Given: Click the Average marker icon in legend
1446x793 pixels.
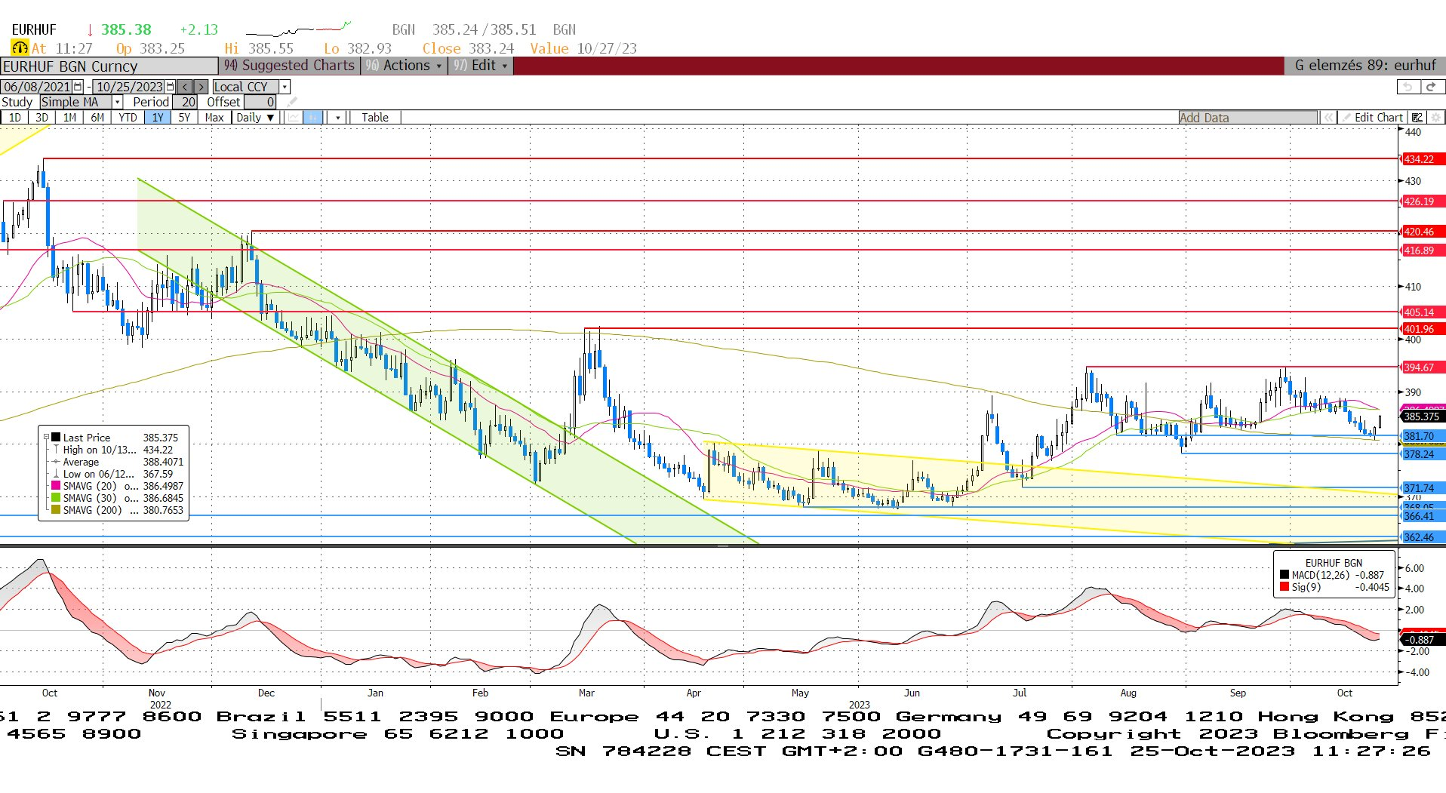Looking at the screenshot, I should pyautogui.click(x=56, y=461).
